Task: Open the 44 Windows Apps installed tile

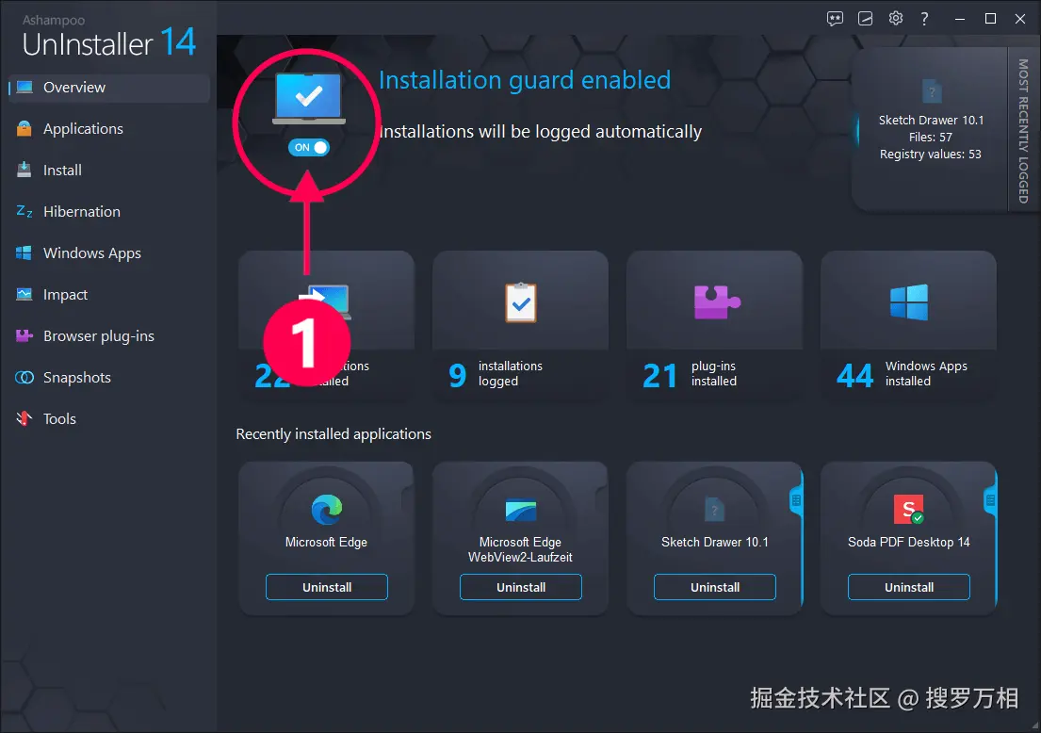Action: pyautogui.click(x=909, y=326)
